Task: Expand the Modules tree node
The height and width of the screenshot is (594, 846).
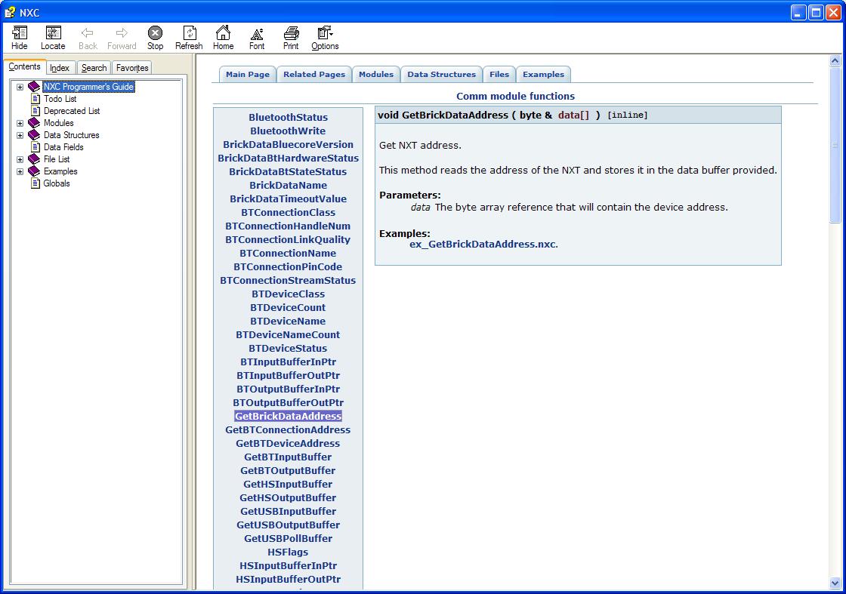Action: (x=20, y=123)
